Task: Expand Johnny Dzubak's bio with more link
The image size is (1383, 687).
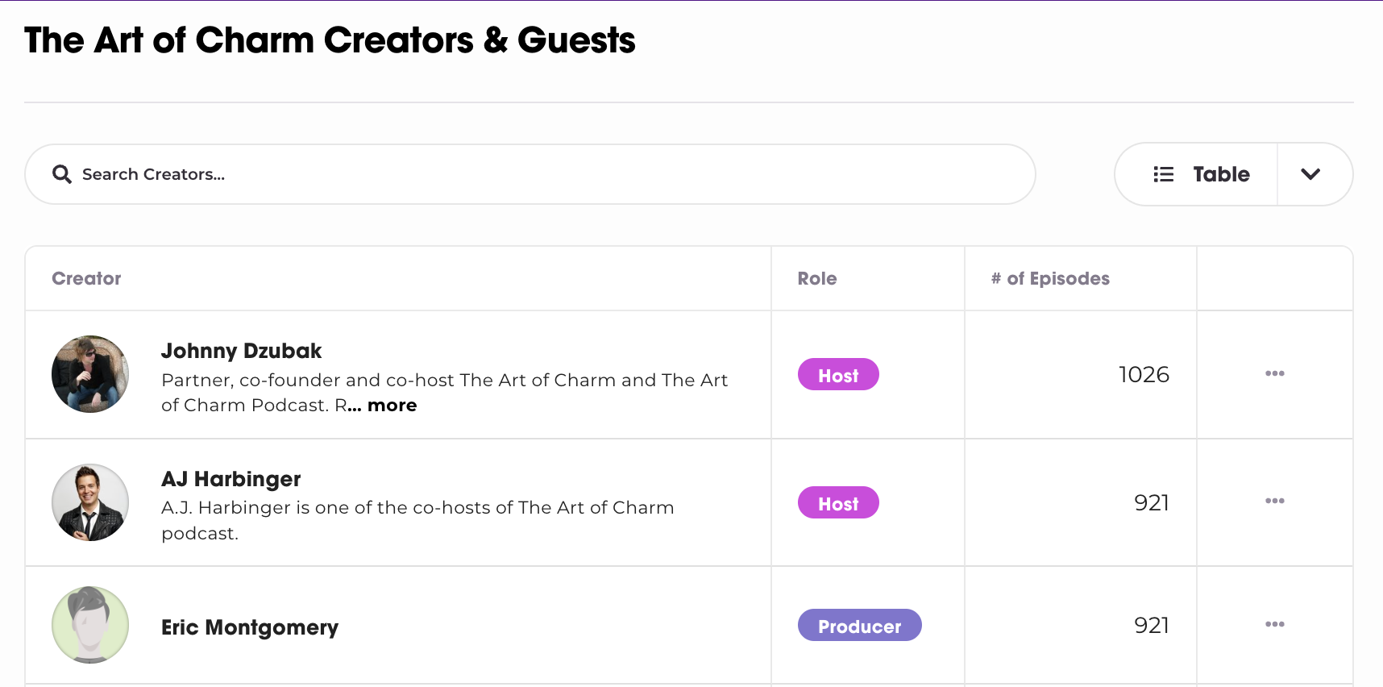Action: click(x=382, y=405)
